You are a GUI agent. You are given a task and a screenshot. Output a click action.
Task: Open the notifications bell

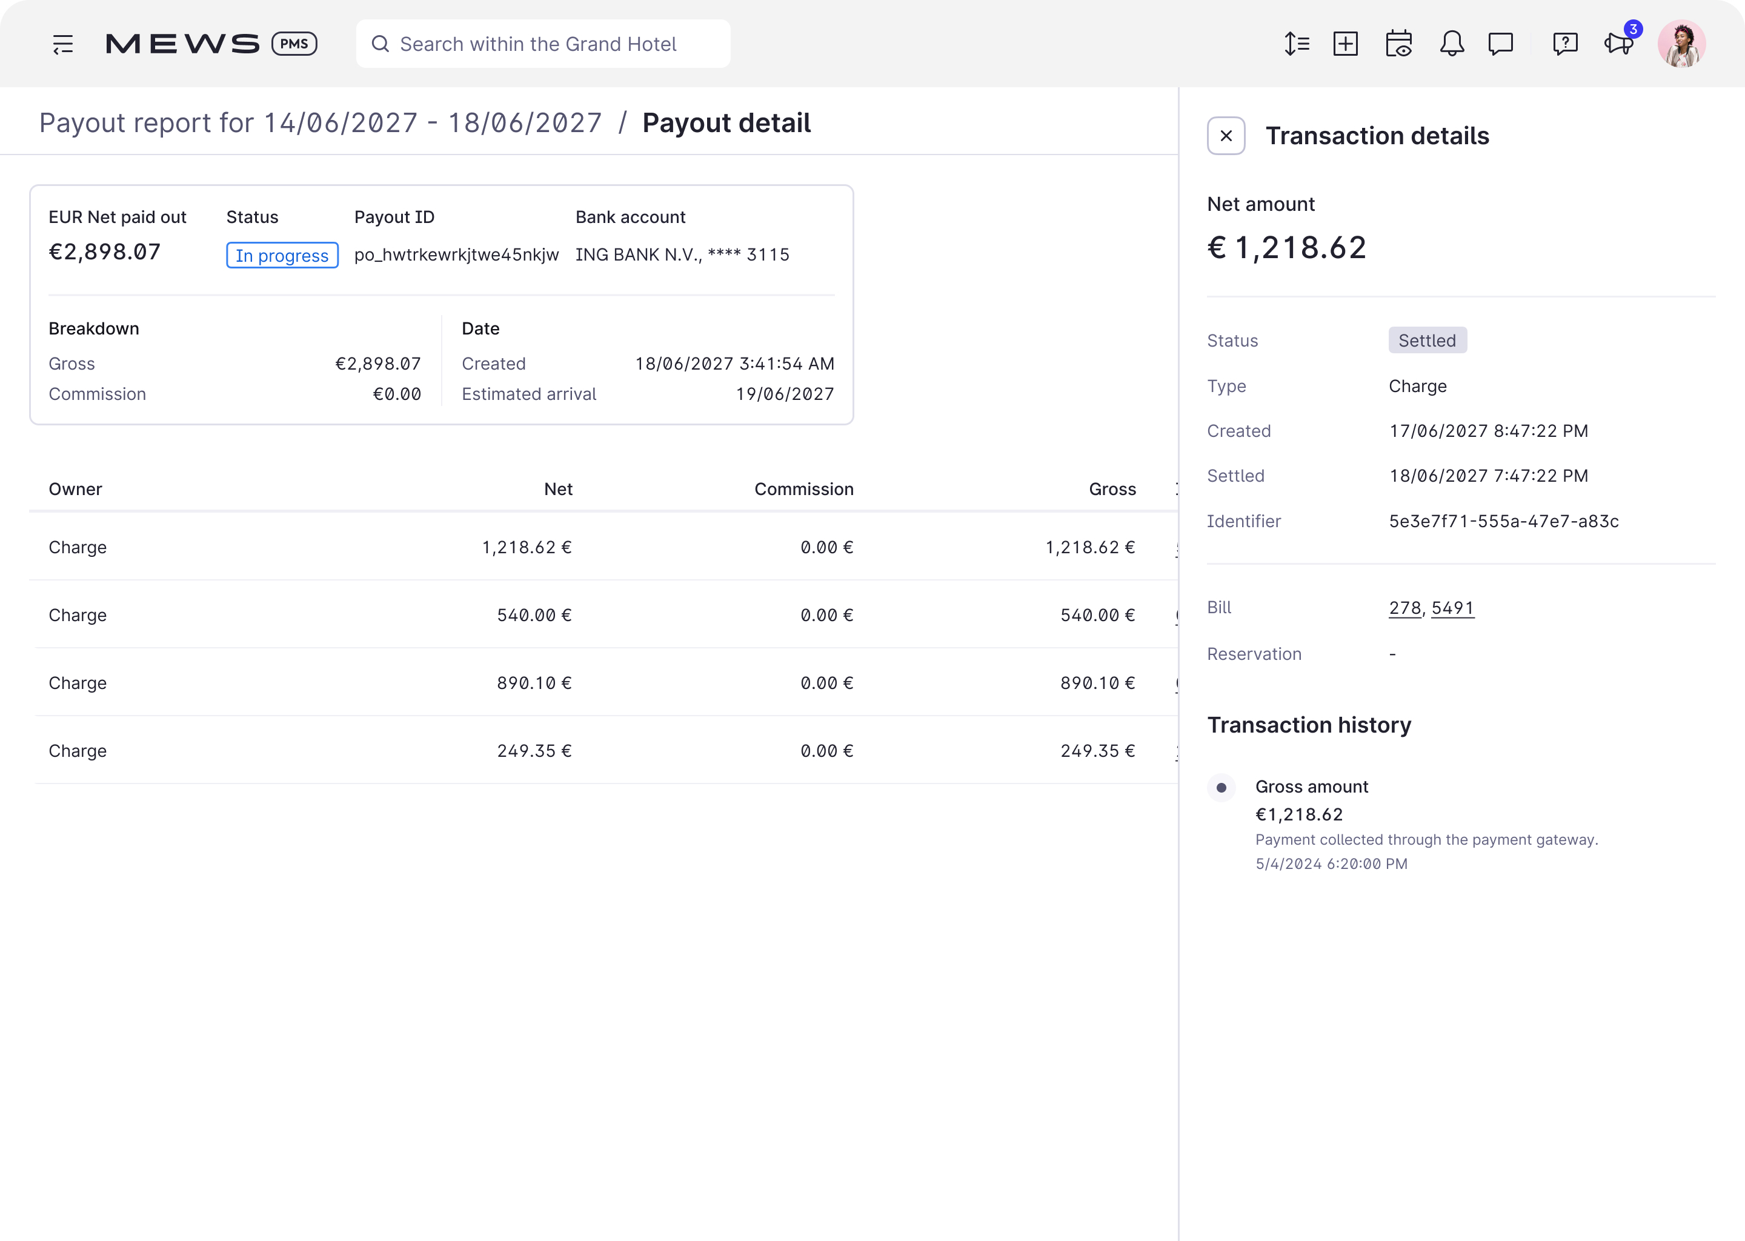click(x=1452, y=44)
